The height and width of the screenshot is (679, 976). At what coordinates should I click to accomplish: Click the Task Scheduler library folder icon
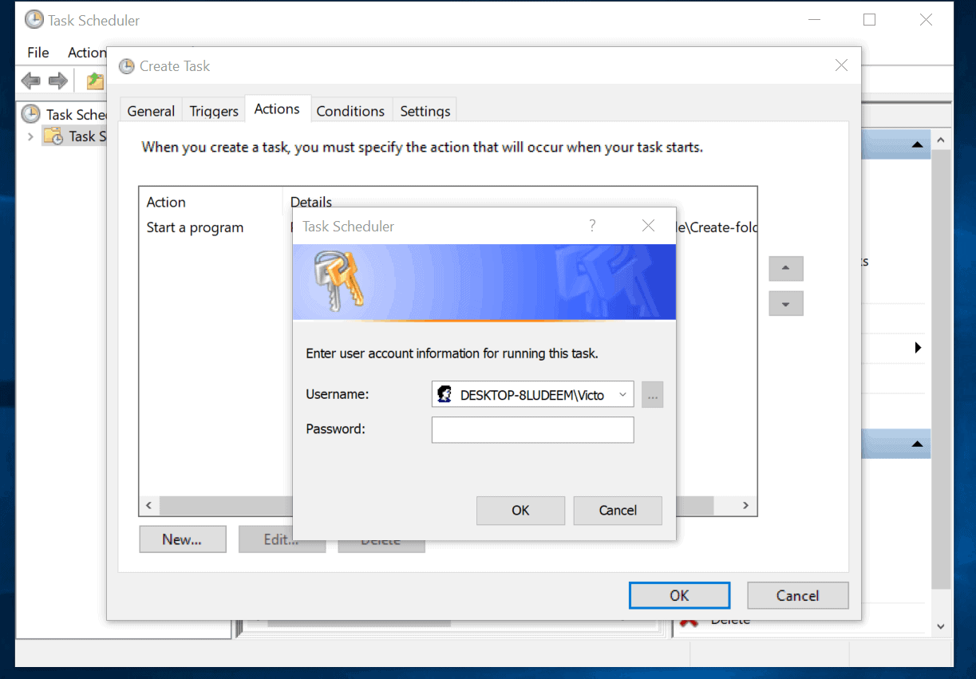point(53,136)
